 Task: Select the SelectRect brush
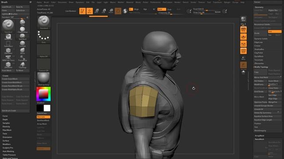click(8, 44)
